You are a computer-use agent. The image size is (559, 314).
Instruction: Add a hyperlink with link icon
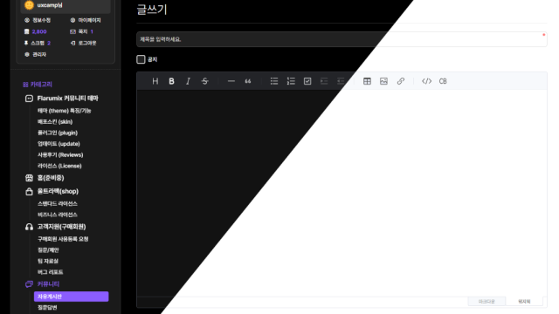(x=400, y=81)
